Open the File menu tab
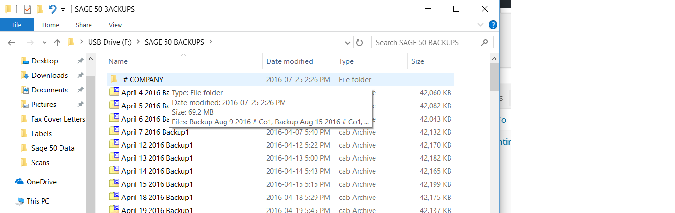 16,25
